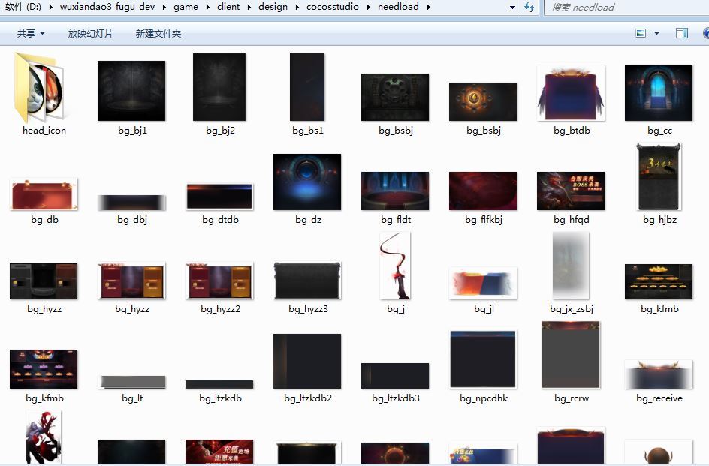The width and height of the screenshot is (709, 466).
Task: Toggle the preview pane button
Action: coord(682,33)
